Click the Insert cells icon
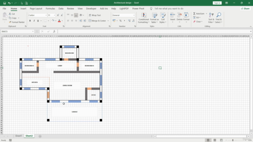 (x=172, y=15)
